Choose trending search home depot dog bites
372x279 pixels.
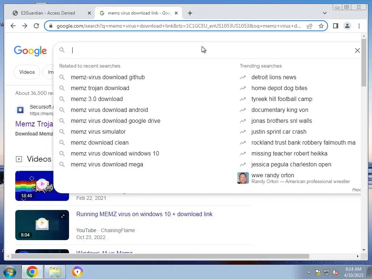[279, 88]
